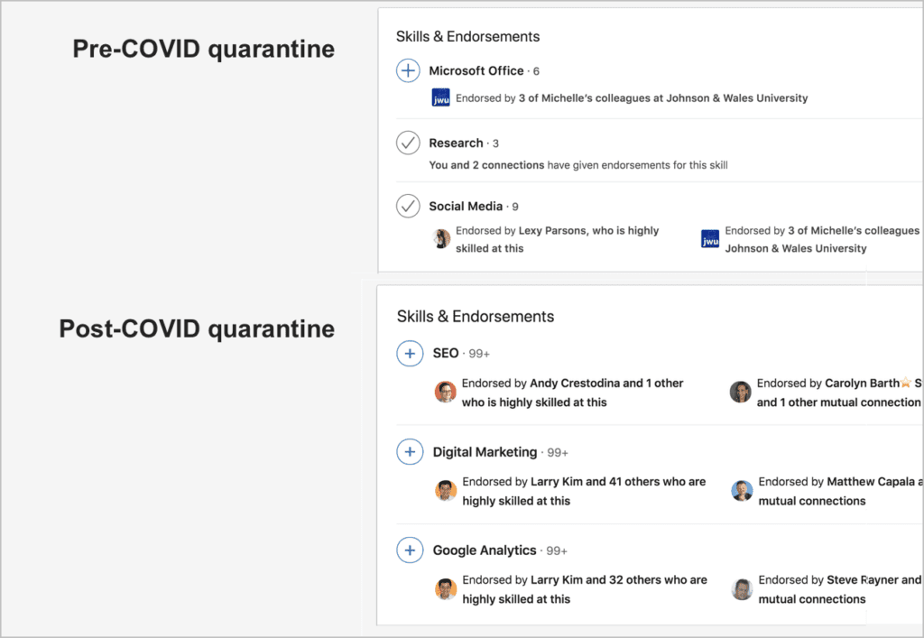Image resolution: width=924 pixels, height=638 pixels.
Task: Click the lower Skills & Endorsements heading
Action: pyautogui.click(x=475, y=317)
